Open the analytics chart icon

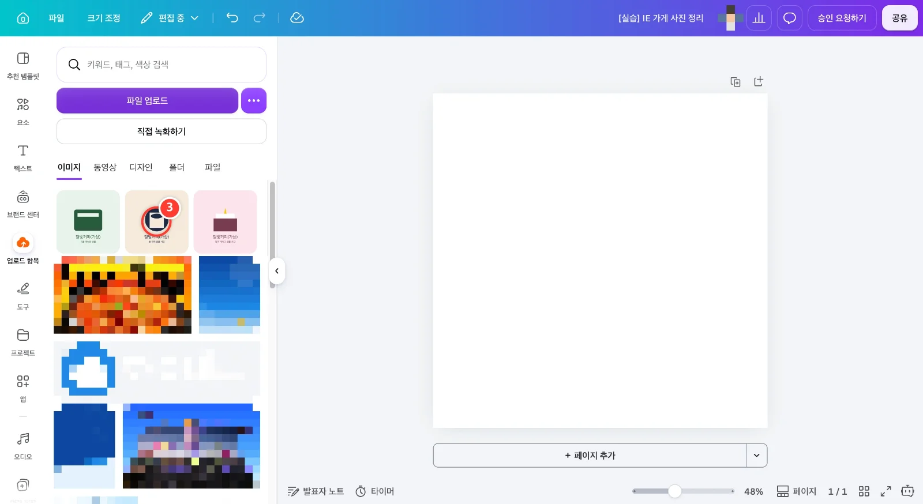pyautogui.click(x=759, y=18)
